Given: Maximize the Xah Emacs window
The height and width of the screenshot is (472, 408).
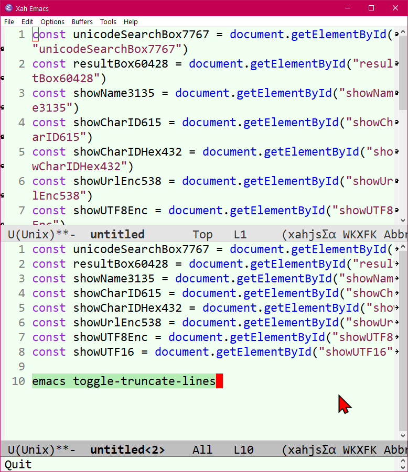Looking at the screenshot, I should pos(371,8).
